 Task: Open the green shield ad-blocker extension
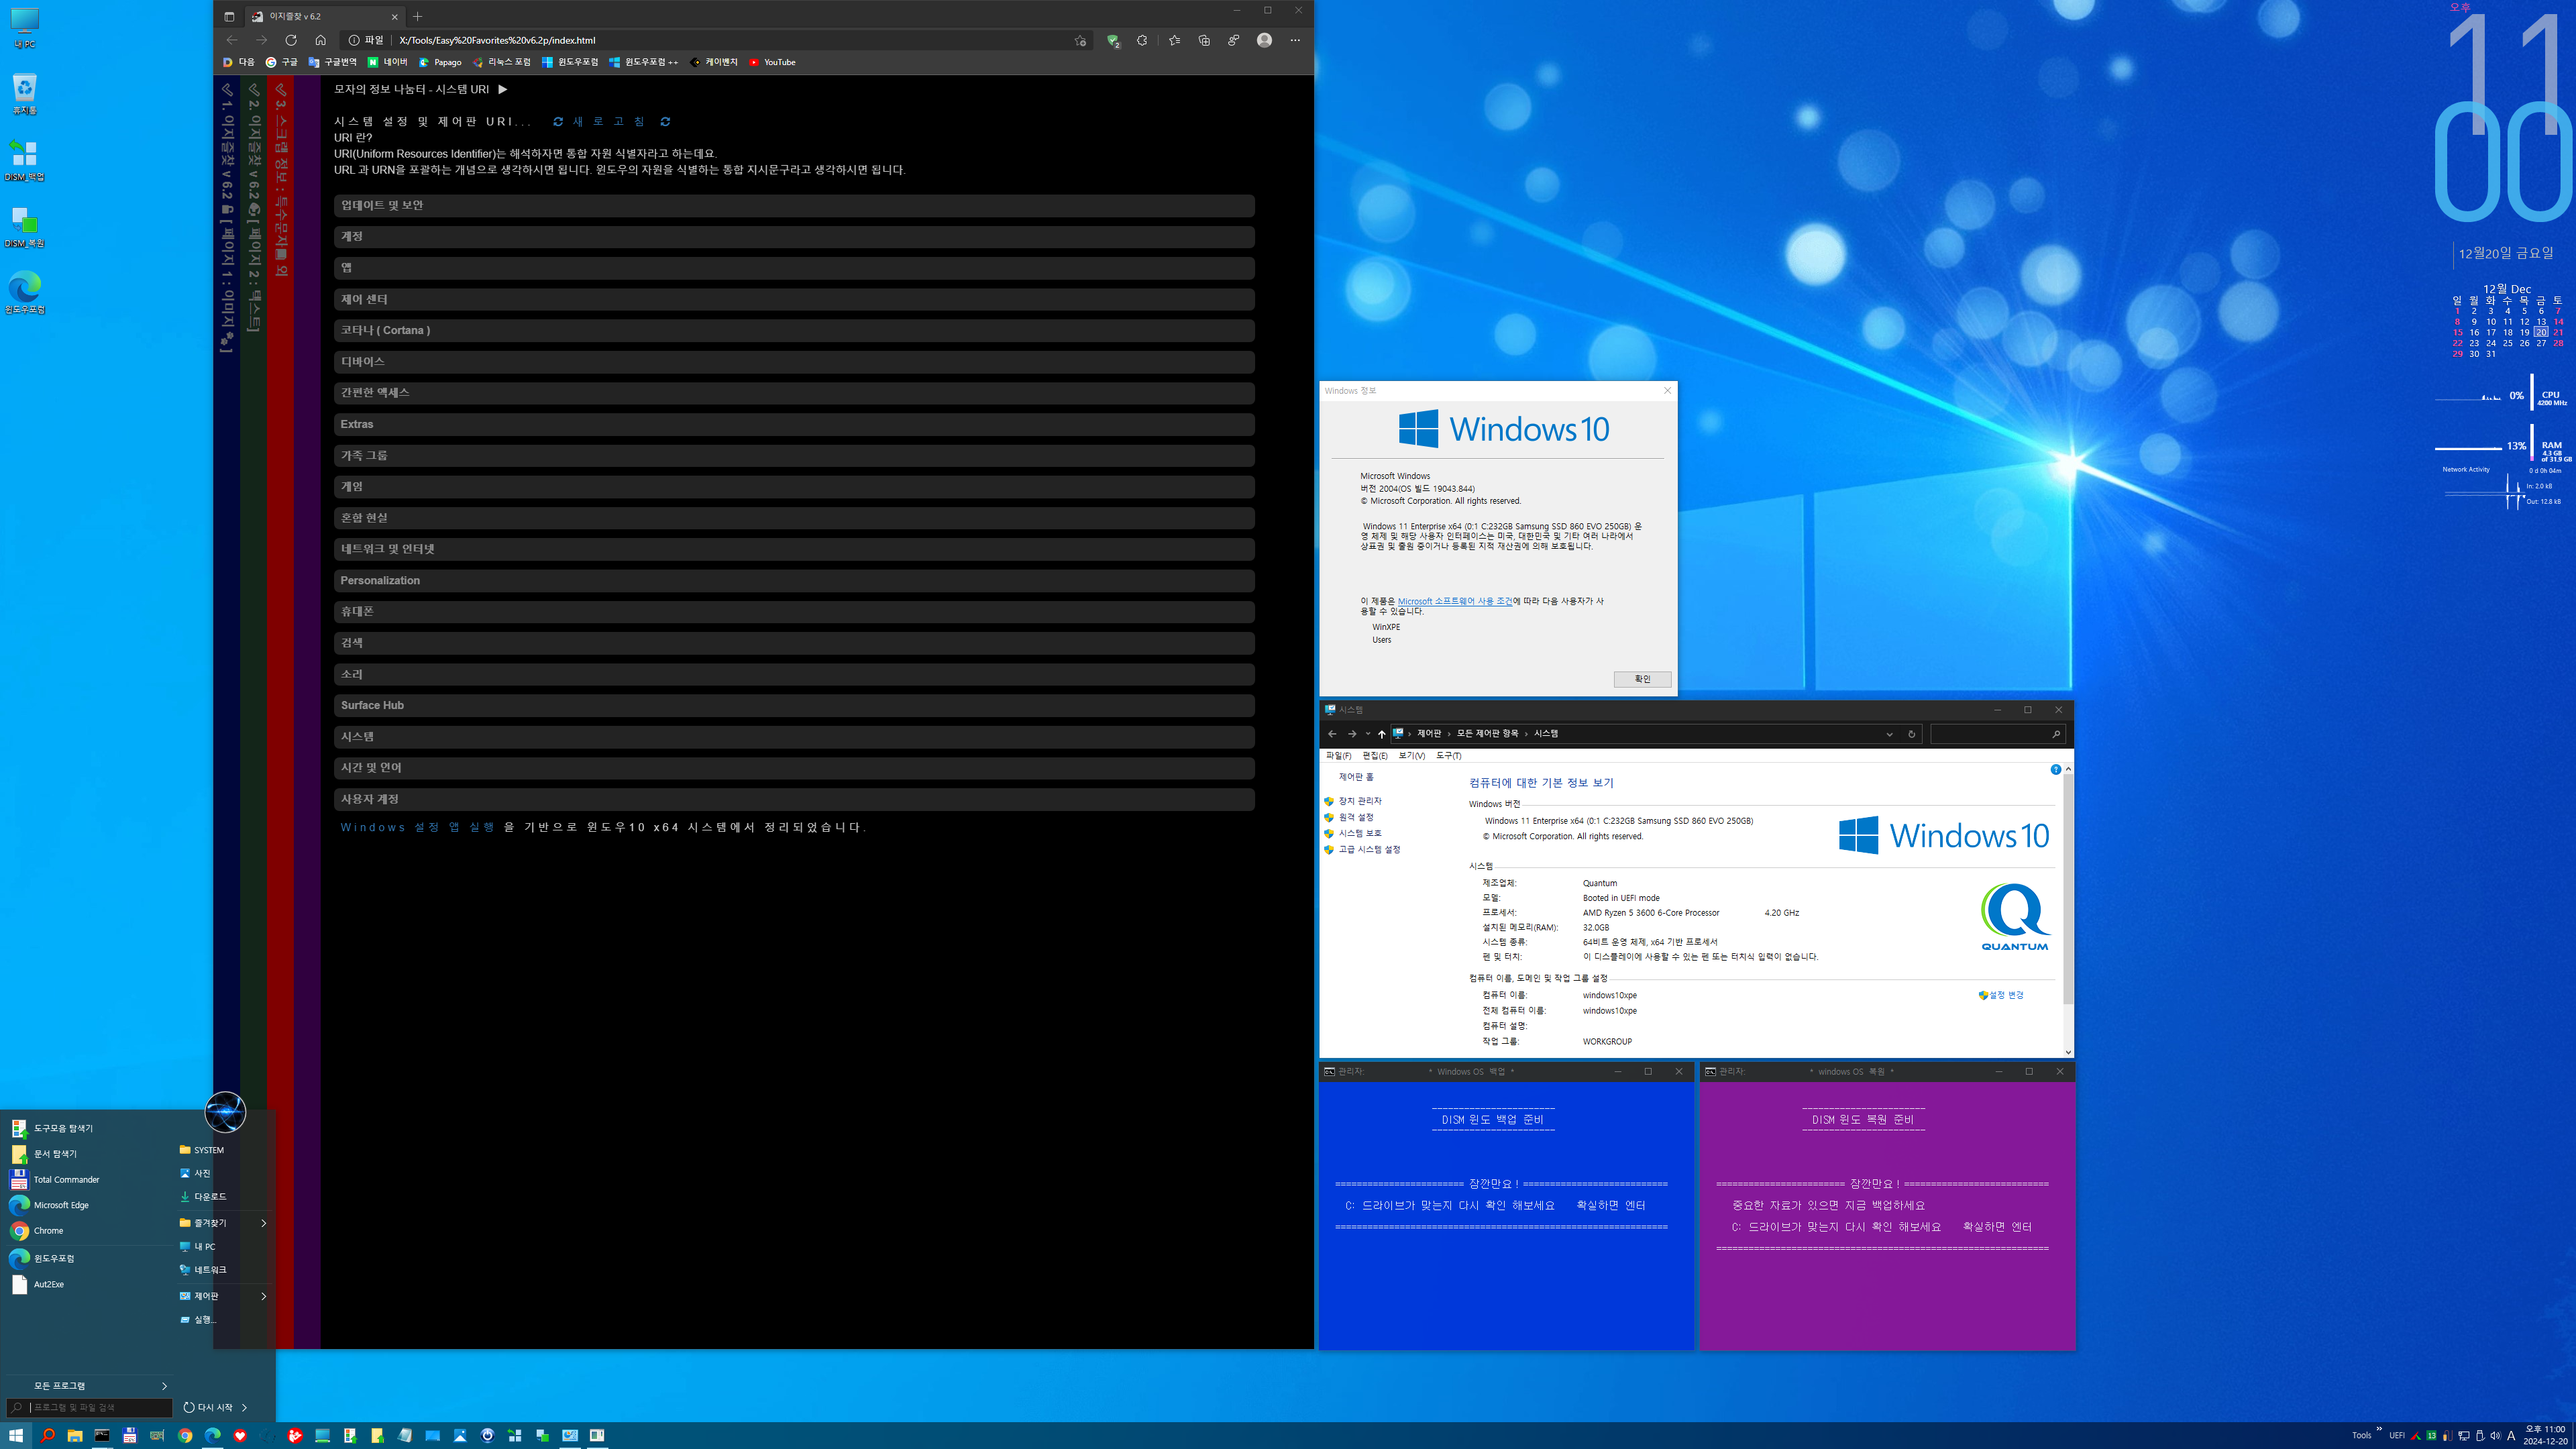coord(1113,41)
